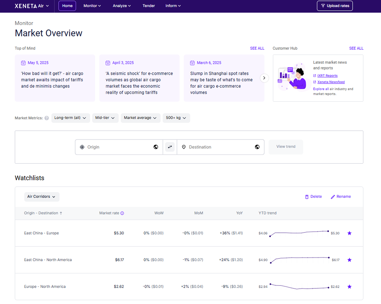381x304 pixels.
Task: Toggle favorite star for Europe - North America
Action: point(349,286)
